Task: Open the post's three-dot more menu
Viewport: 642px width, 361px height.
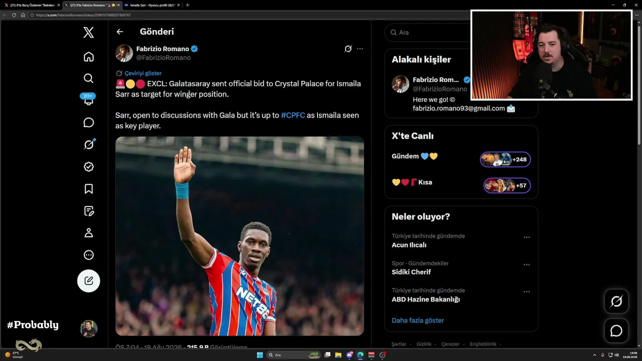Action: 360,49
